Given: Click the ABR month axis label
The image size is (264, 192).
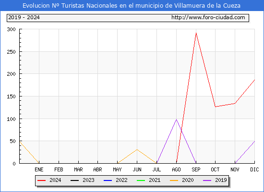Looking at the screenshot, I should 97,169.
